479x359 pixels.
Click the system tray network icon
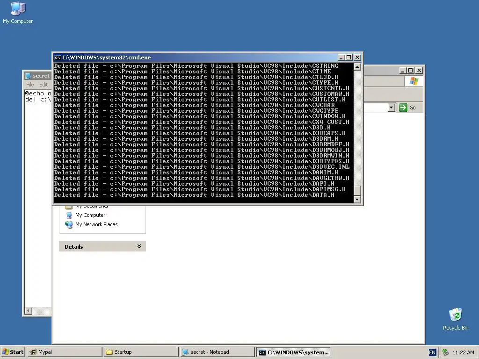point(445,352)
